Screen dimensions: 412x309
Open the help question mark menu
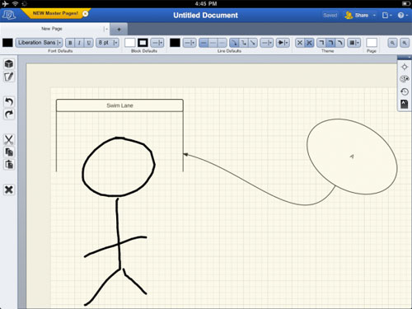[403, 16]
